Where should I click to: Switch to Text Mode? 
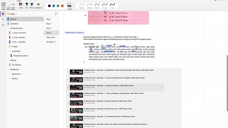[x=3, y=6]
